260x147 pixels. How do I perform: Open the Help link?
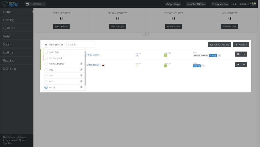(x=234, y=4)
